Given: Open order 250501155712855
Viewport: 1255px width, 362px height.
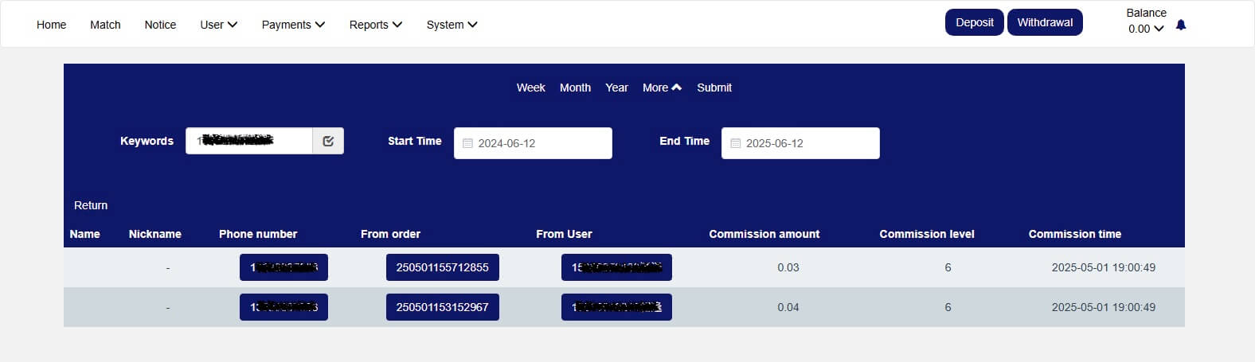Looking at the screenshot, I should [443, 267].
